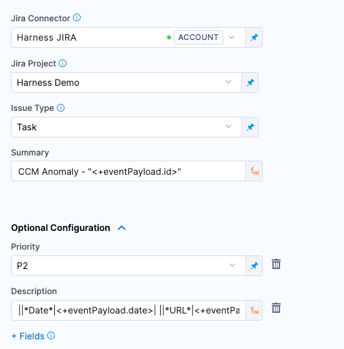Click the pin icon beside Harness JIRA connector
Screen dimensions: 344x349
(254, 37)
